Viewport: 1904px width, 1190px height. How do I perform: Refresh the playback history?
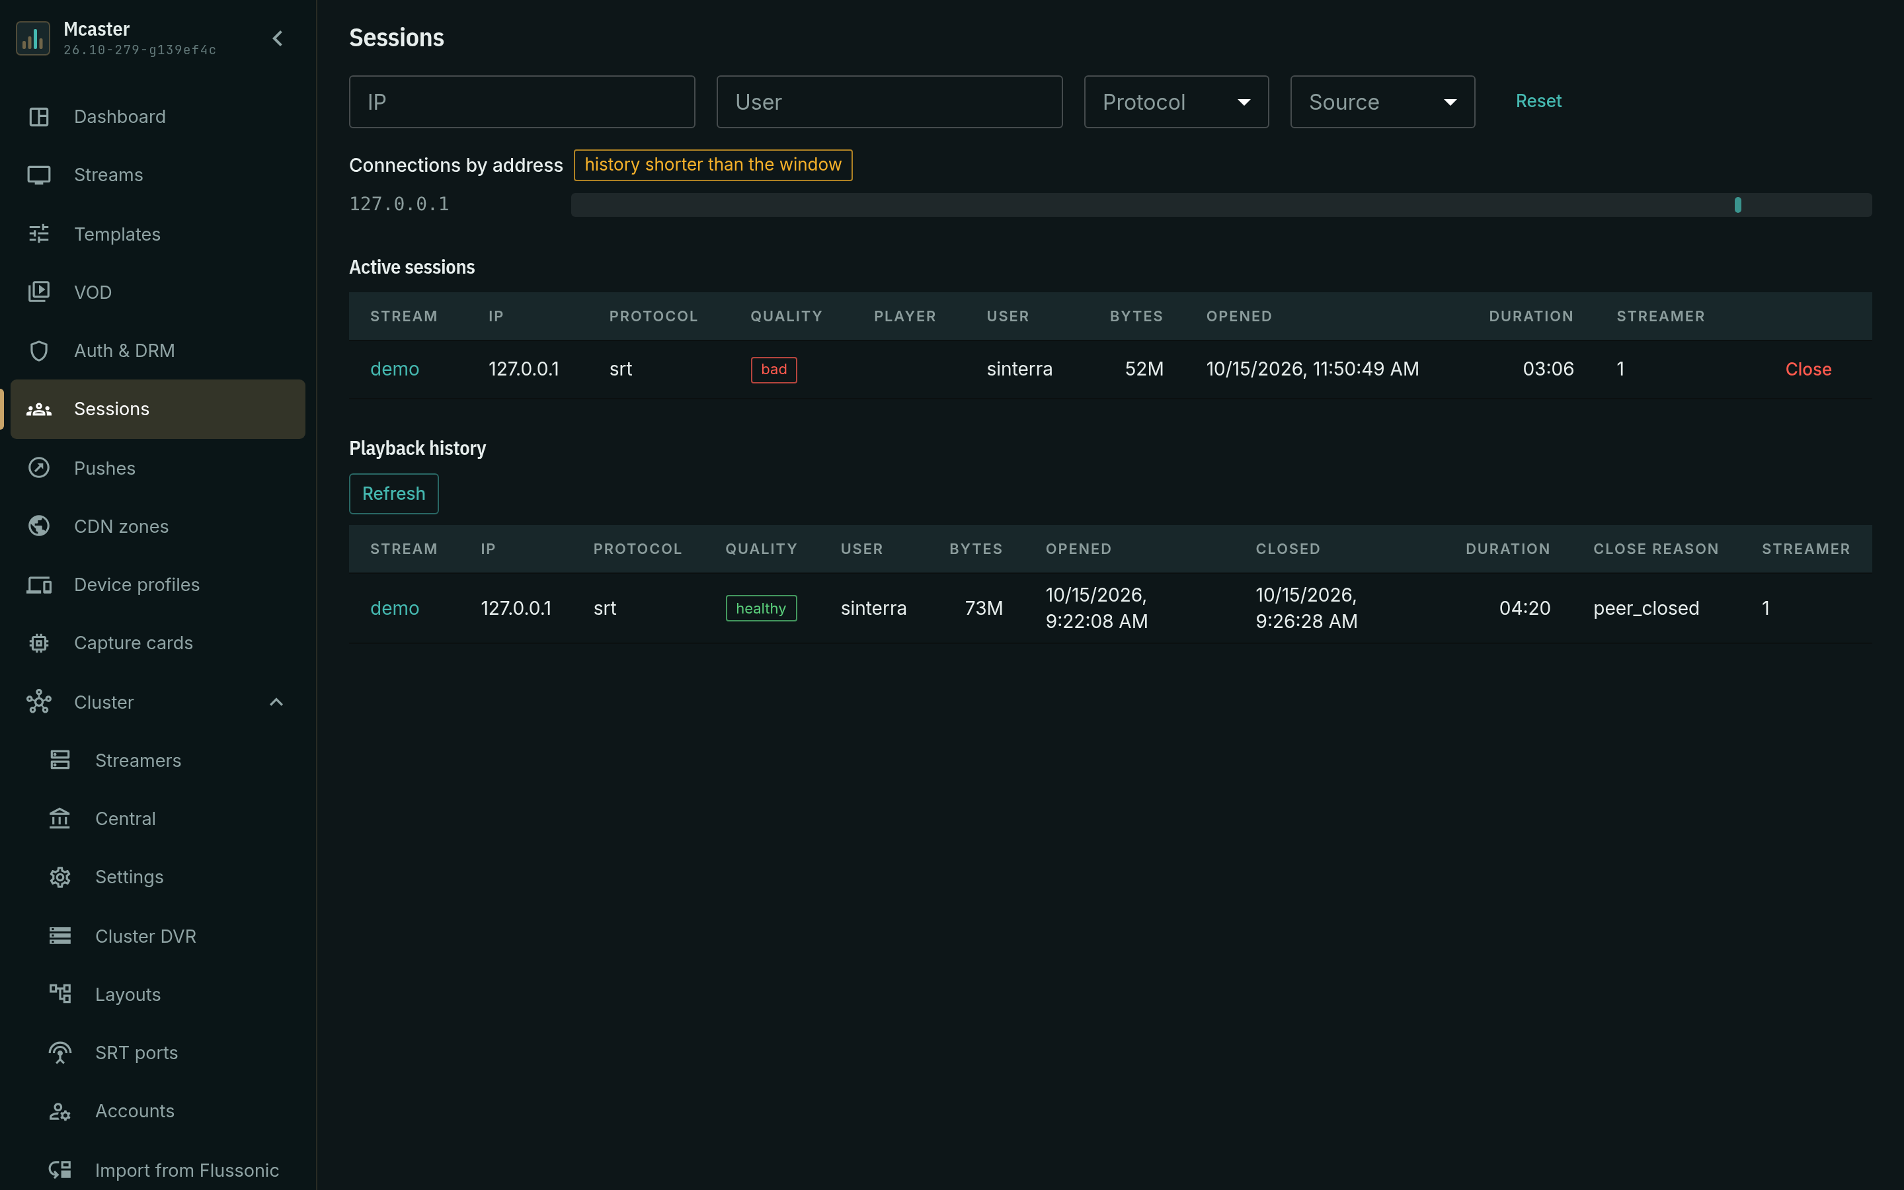[x=393, y=493]
